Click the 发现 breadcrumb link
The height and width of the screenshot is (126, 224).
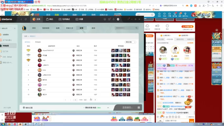(x=25, y=36)
